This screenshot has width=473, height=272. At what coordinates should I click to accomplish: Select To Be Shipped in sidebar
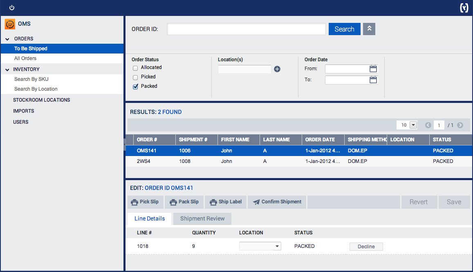[x=62, y=49]
